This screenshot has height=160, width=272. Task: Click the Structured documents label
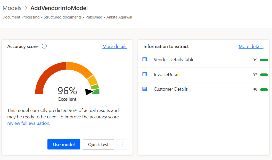[62, 17]
